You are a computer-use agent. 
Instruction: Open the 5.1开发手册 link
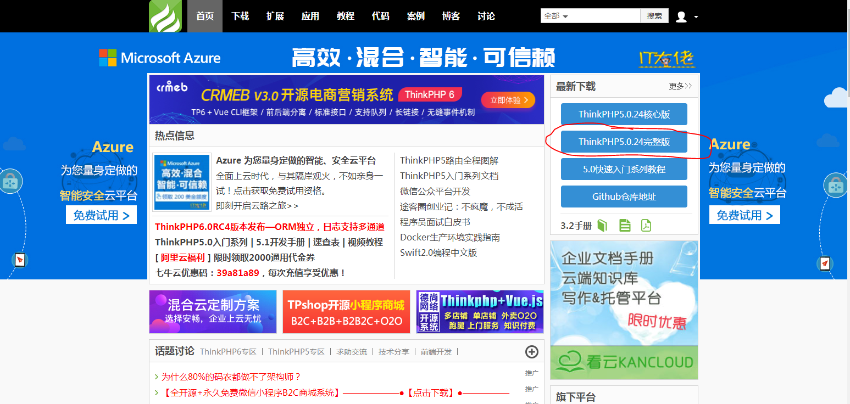(280, 242)
